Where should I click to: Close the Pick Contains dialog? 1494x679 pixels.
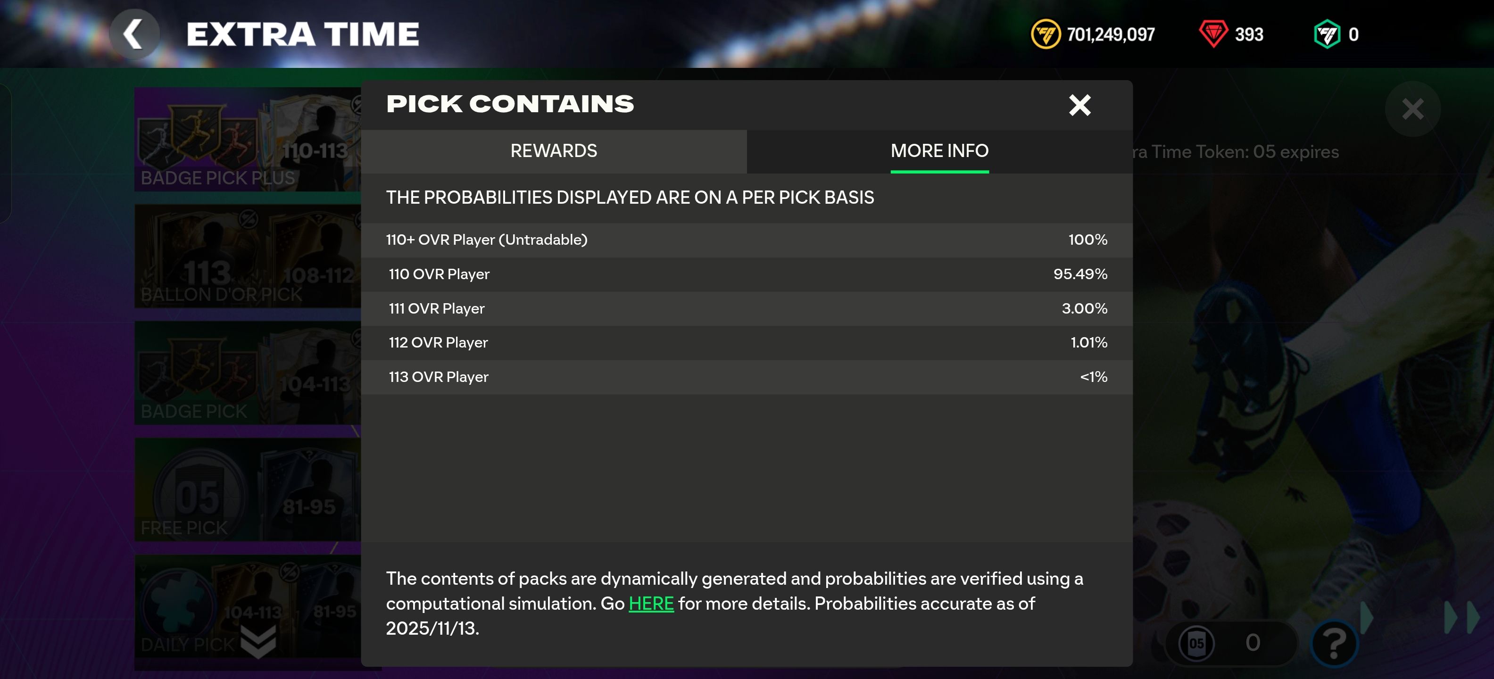(1079, 105)
